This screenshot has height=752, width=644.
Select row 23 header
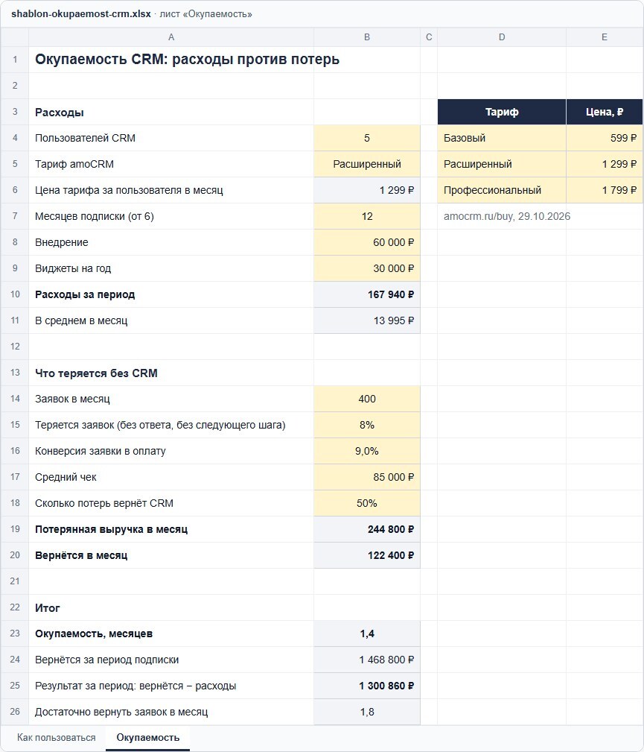tap(15, 633)
